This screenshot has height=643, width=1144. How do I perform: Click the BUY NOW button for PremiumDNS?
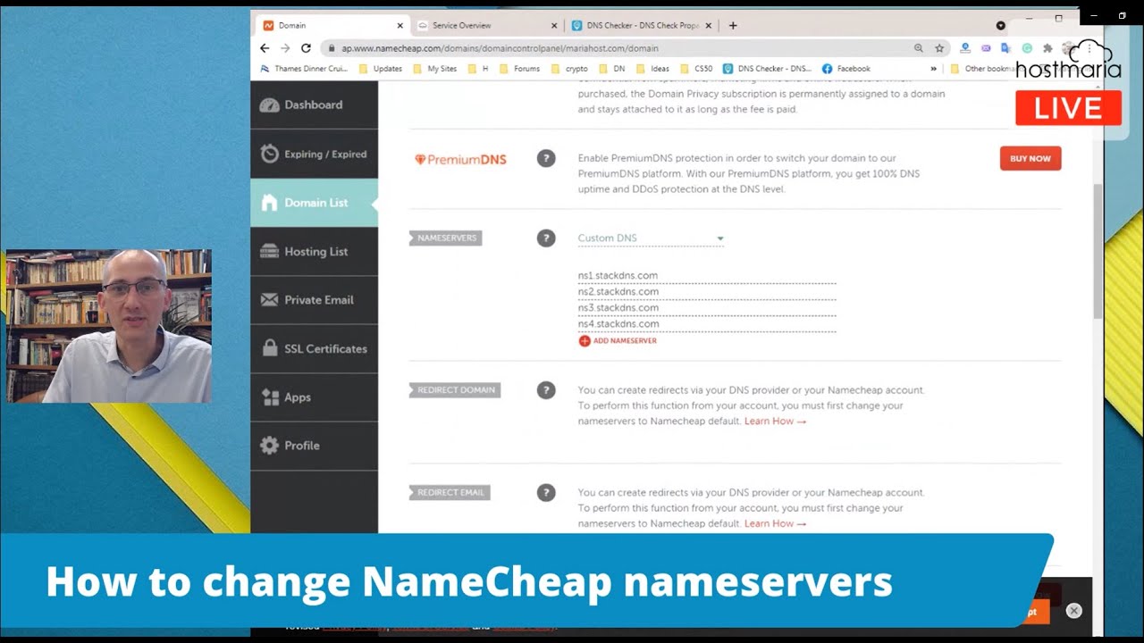pos(1030,158)
